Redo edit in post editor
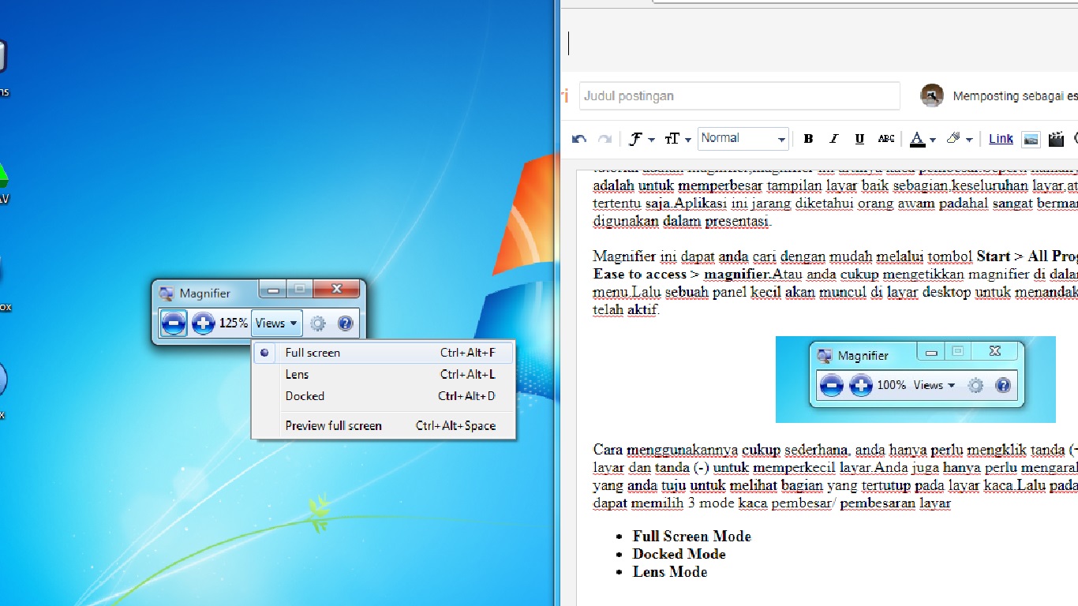The width and height of the screenshot is (1078, 606). [x=605, y=139]
